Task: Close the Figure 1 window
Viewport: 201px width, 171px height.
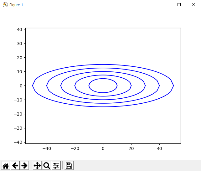Action: click(x=193, y=5)
